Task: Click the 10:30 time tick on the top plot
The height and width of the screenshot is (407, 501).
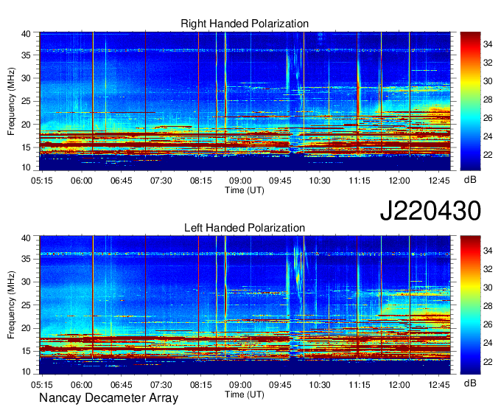Action: click(x=320, y=181)
